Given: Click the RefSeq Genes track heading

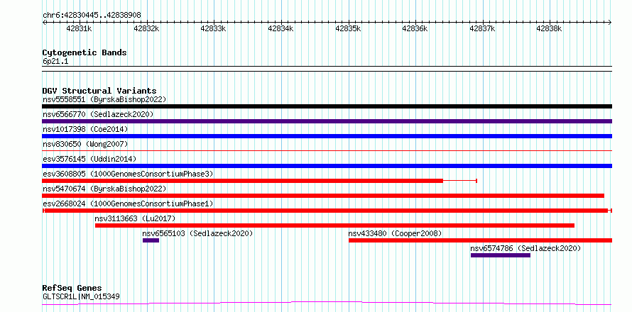Looking at the screenshot, I should pyautogui.click(x=72, y=289).
